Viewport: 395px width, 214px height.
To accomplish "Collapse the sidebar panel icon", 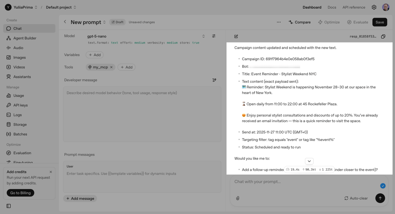I will click(9, 206).
